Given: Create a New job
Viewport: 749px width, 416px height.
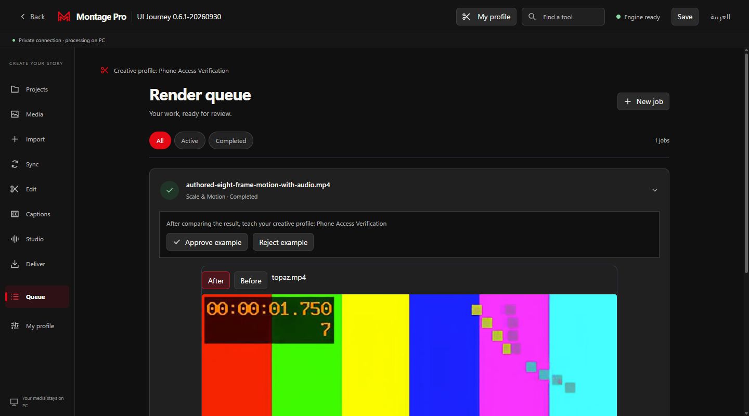Looking at the screenshot, I should tap(643, 101).
